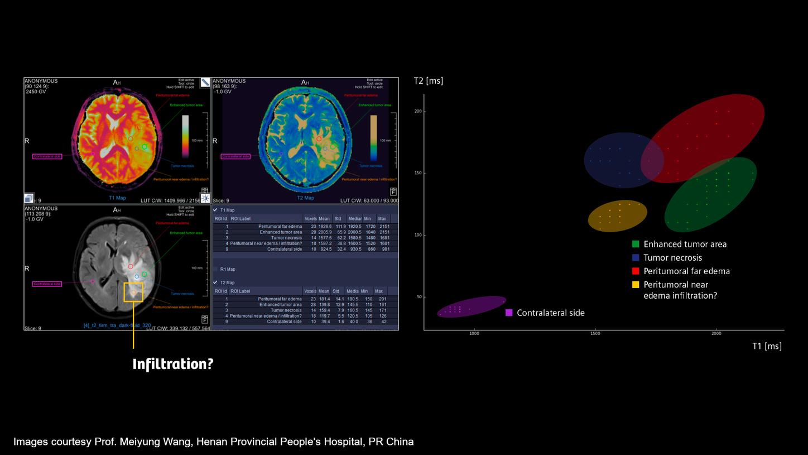This screenshot has height=455, width=808.
Task: Click the yellow Infiltration highlight box
Action: pyautogui.click(x=133, y=292)
